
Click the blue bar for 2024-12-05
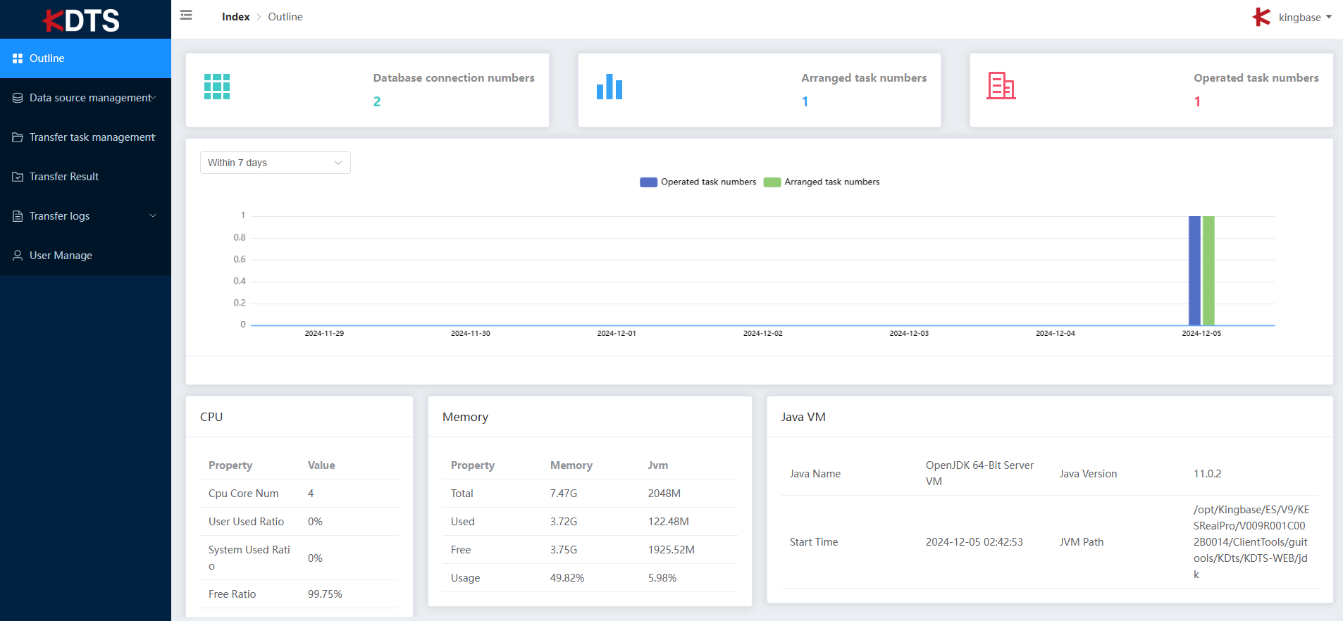(x=1194, y=270)
